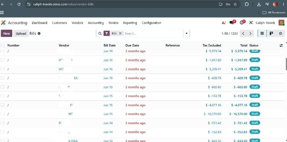This screenshot has height=142, width=287.
Task: Open the Caliph Travels company switcher
Action: coord(265,23)
